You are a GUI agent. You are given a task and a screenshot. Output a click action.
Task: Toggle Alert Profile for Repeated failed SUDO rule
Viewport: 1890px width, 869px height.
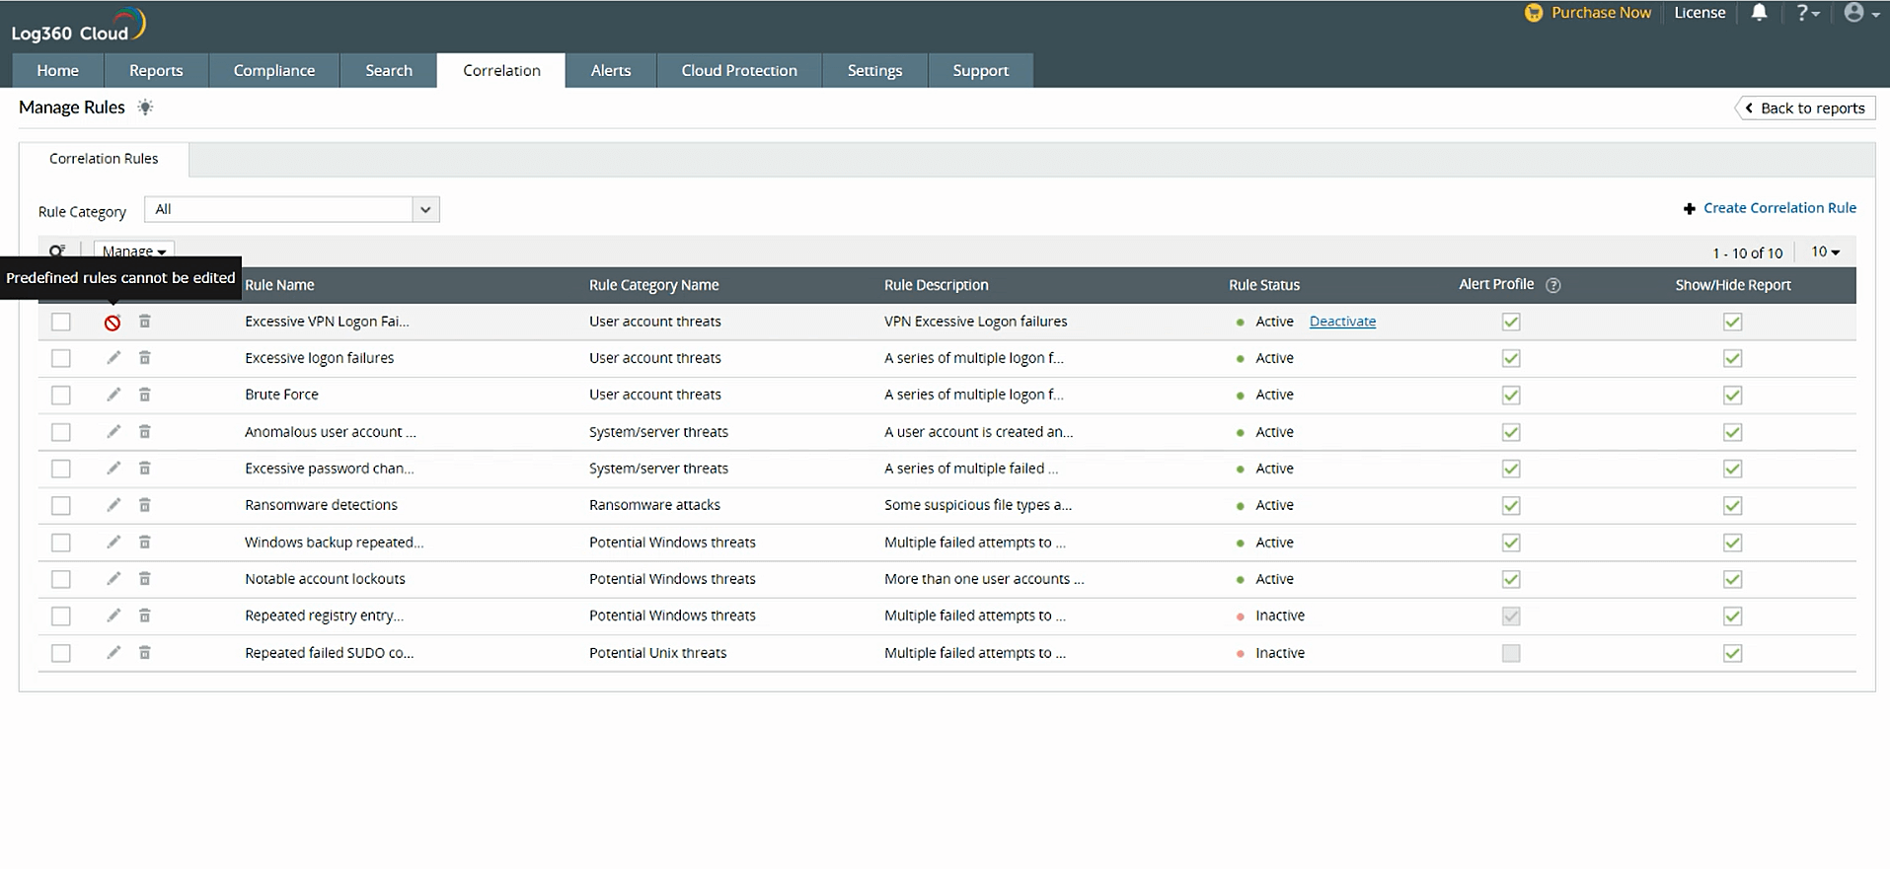click(x=1510, y=653)
